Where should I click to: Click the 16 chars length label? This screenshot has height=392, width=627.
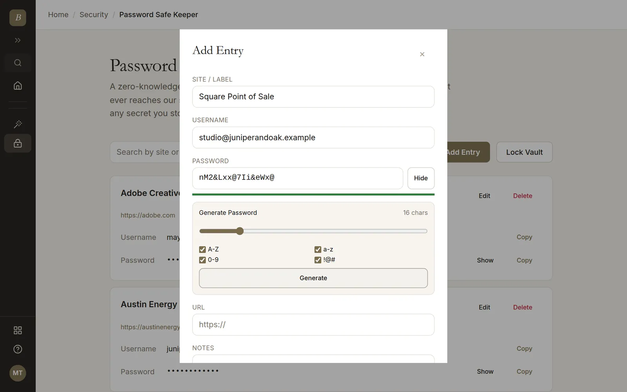click(x=415, y=212)
